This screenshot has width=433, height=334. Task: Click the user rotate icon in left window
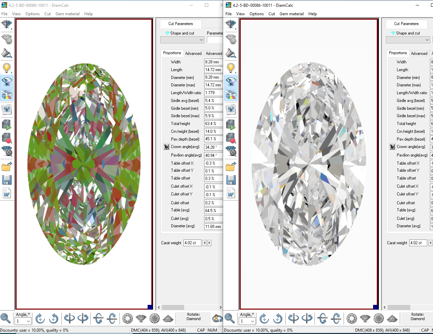(x=217, y=318)
